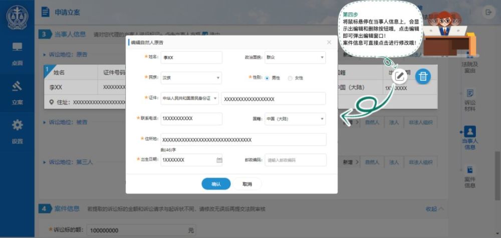This screenshot has width=501, height=238.
Task: Add 自然人 in the 被告 row
Action: [x=372, y=122]
